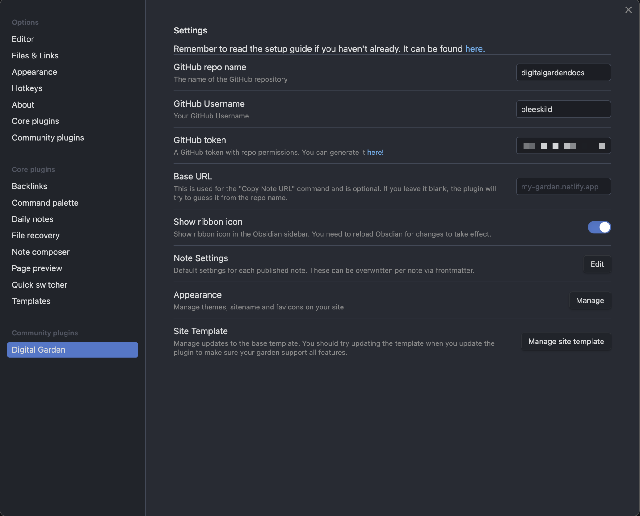Open Editor settings in the sidebar
This screenshot has height=516, width=640.
(23, 39)
